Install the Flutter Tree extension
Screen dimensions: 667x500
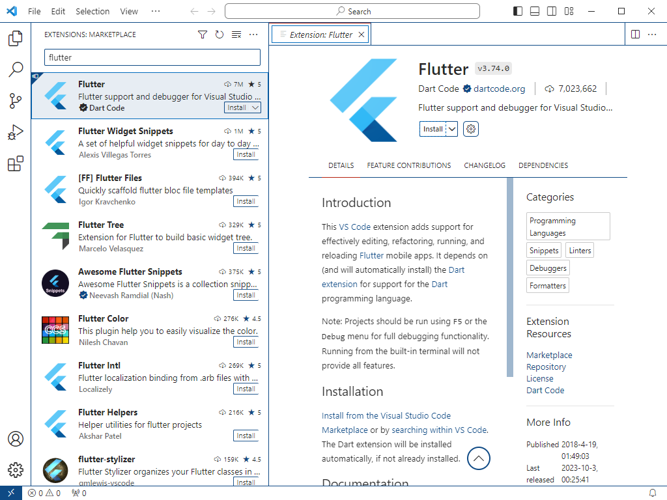[246, 248]
